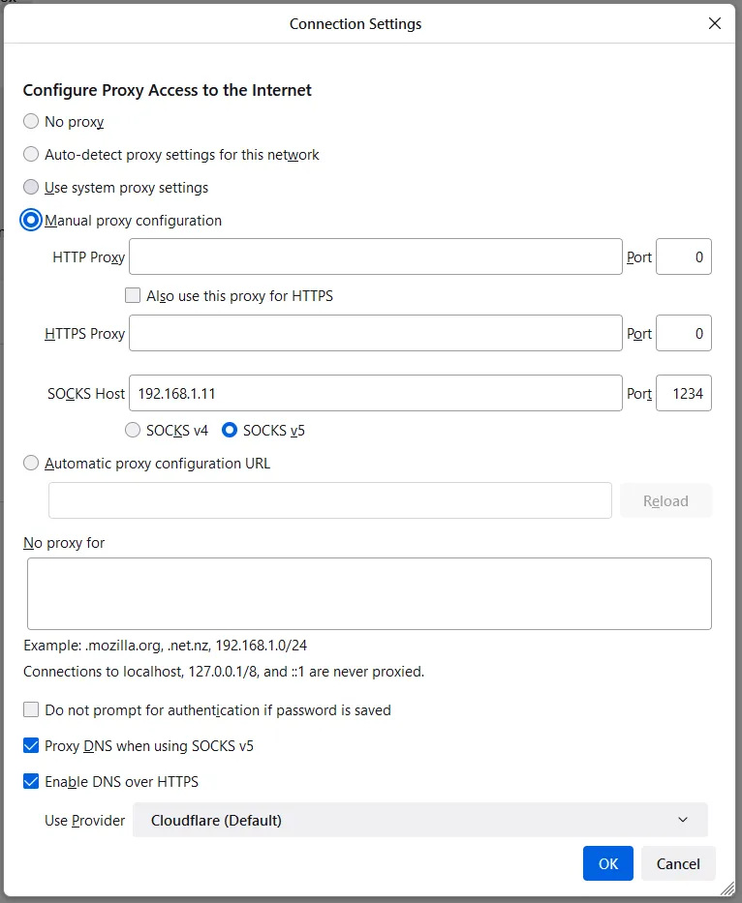
Task: Click the HTTP Proxy address field
Action: pos(375,256)
